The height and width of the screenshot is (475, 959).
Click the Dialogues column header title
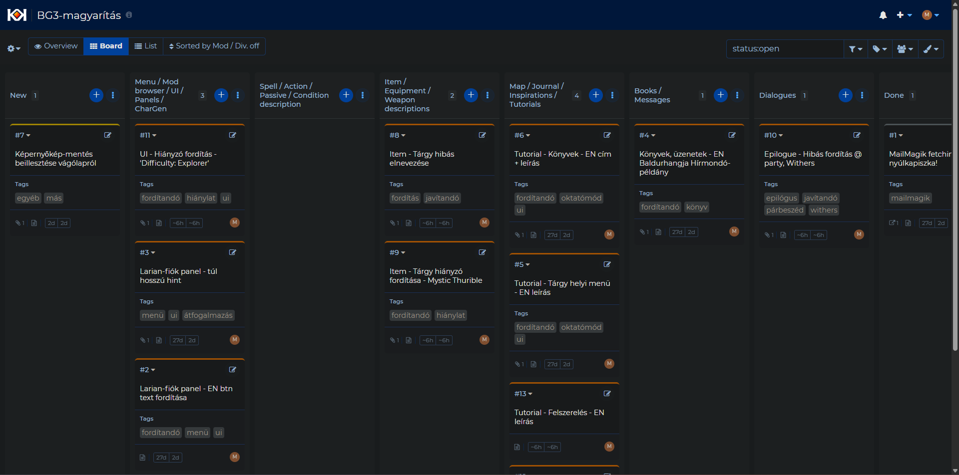click(x=778, y=95)
